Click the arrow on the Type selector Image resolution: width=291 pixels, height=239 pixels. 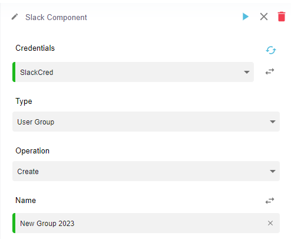273,122
